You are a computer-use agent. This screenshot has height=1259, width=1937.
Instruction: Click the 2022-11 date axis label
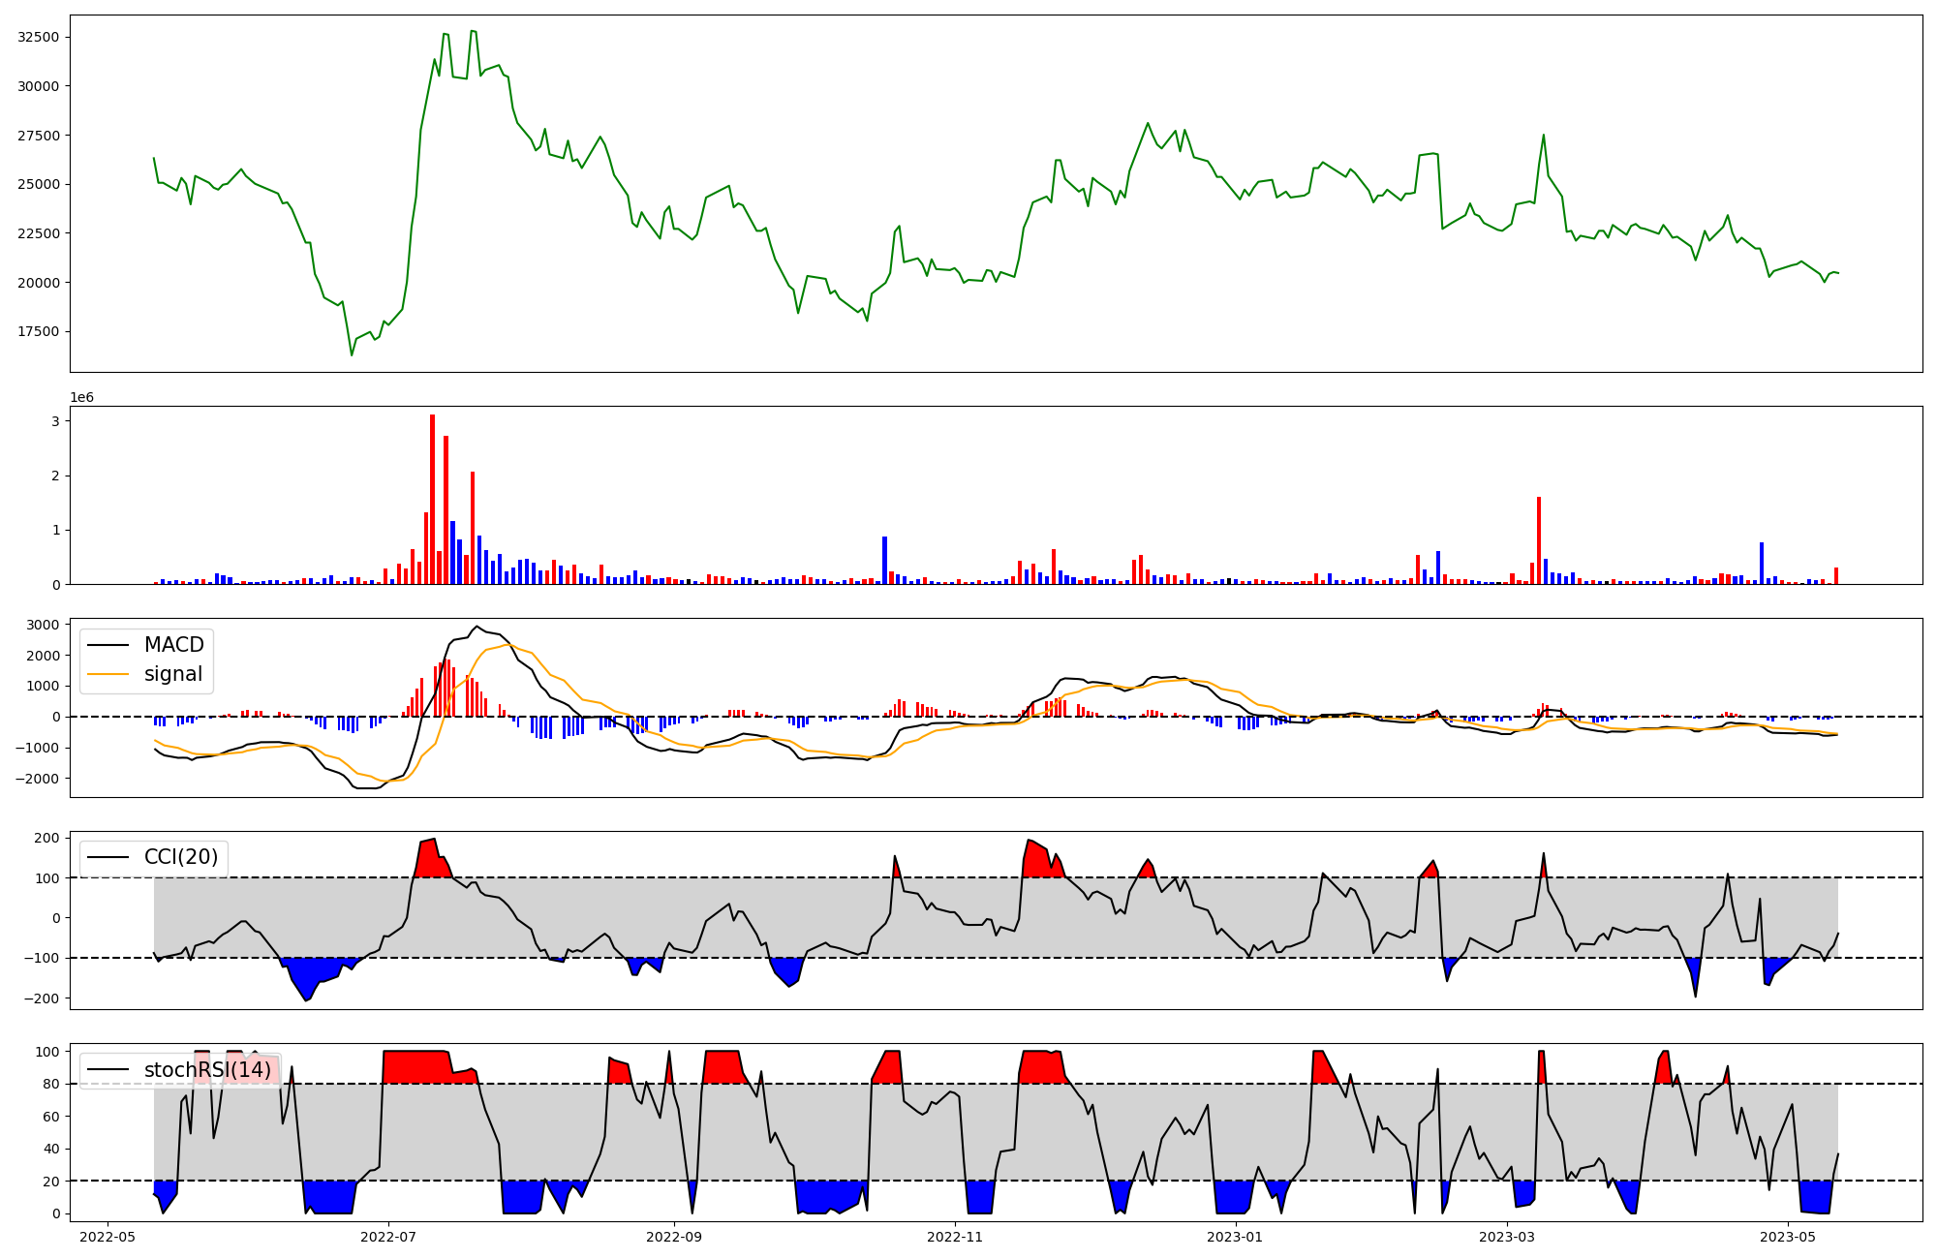pos(955,1237)
